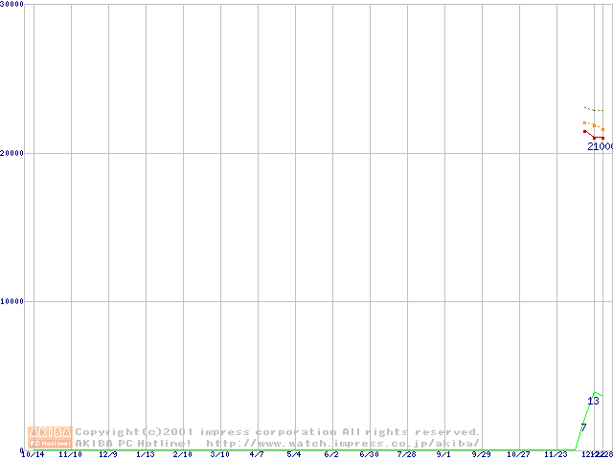
Task: Click the 21000 price value label
Action: coord(600,146)
